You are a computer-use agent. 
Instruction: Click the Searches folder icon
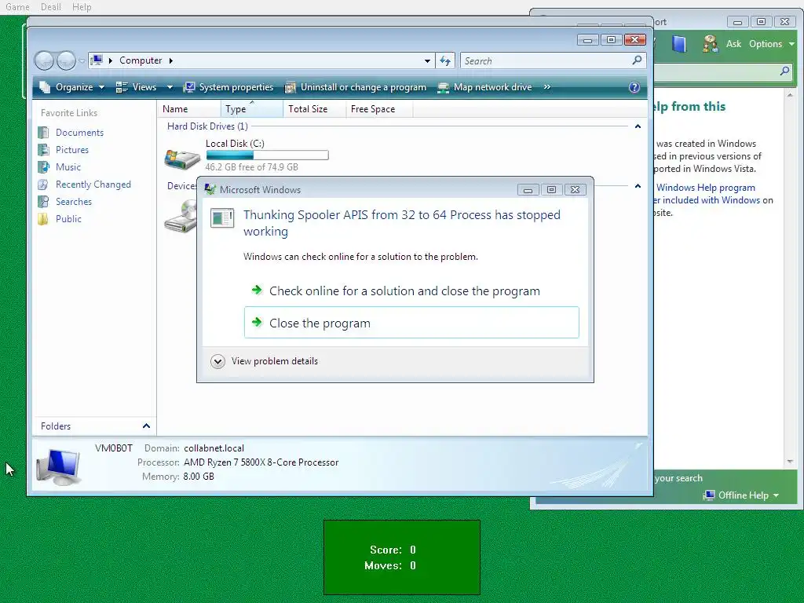click(x=44, y=202)
